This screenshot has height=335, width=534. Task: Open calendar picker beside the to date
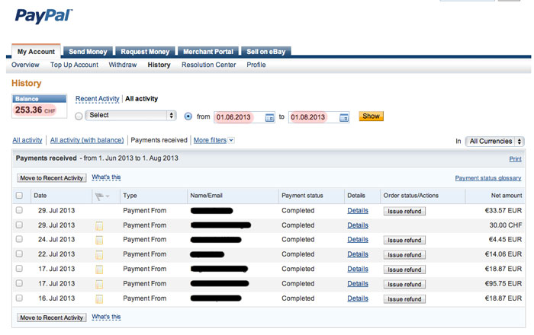click(x=344, y=117)
